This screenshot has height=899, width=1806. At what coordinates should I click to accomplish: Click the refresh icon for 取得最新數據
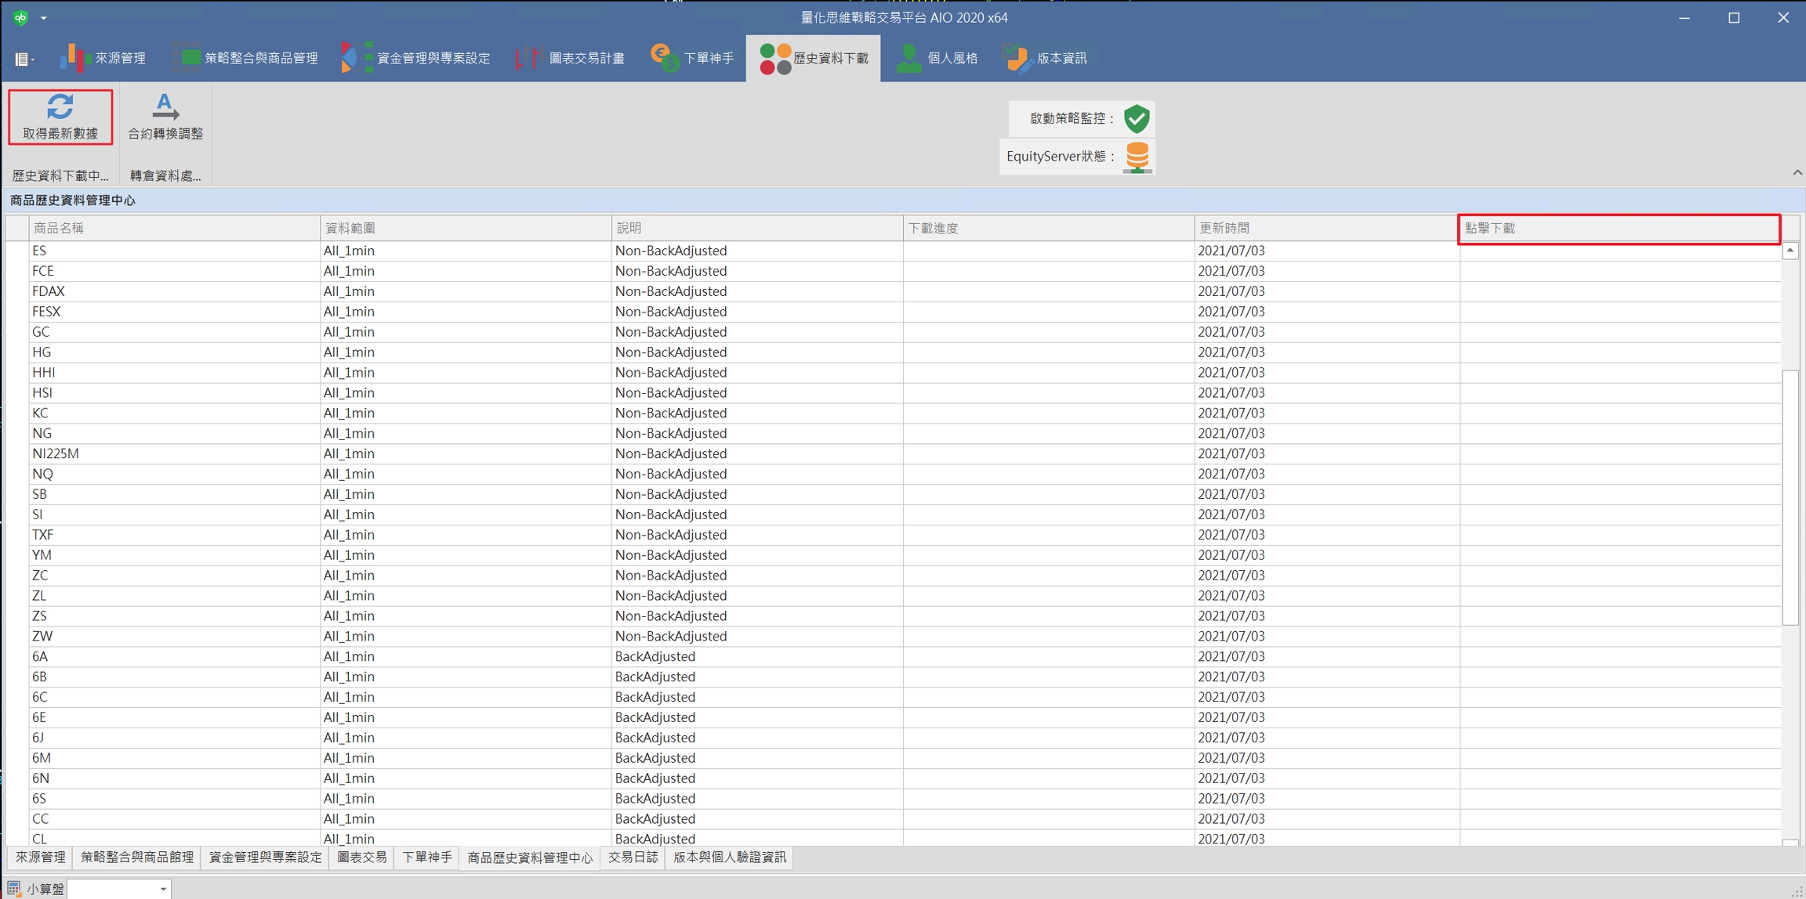tap(60, 106)
